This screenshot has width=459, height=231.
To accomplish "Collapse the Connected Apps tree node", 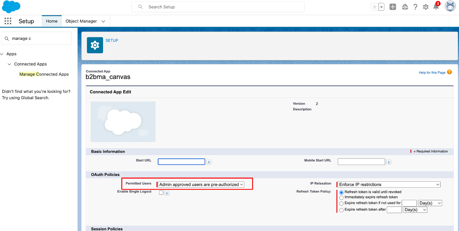I will pos(9,64).
